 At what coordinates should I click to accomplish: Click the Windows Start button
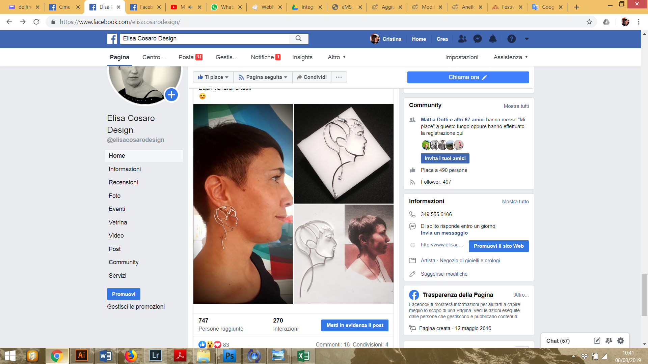point(10,356)
